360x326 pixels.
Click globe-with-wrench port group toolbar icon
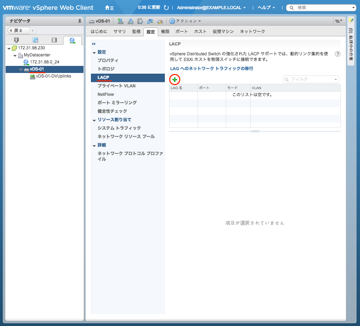130,21
